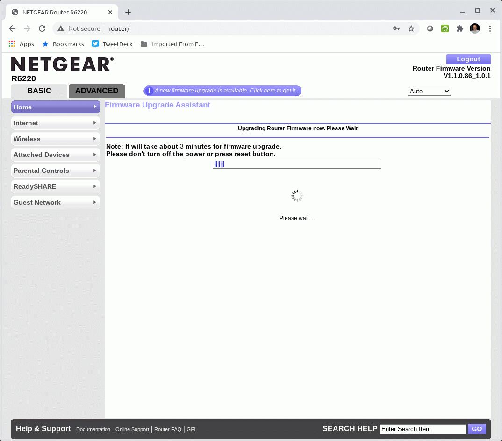Image resolution: width=502 pixels, height=441 pixels.
Task: Click the Router Firmware Version text
Action: click(x=452, y=68)
